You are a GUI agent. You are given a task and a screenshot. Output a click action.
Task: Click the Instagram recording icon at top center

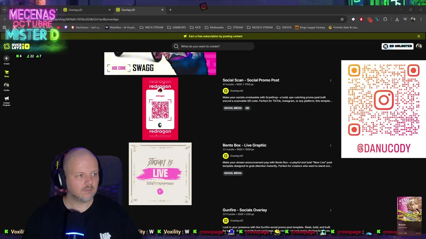tap(204, 7)
